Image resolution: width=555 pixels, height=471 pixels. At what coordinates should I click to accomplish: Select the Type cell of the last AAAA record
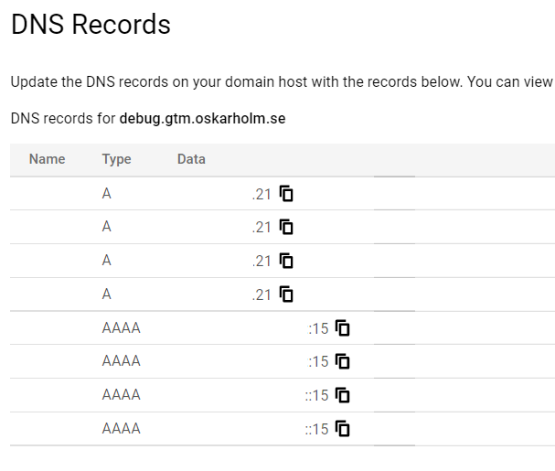[122, 428]
